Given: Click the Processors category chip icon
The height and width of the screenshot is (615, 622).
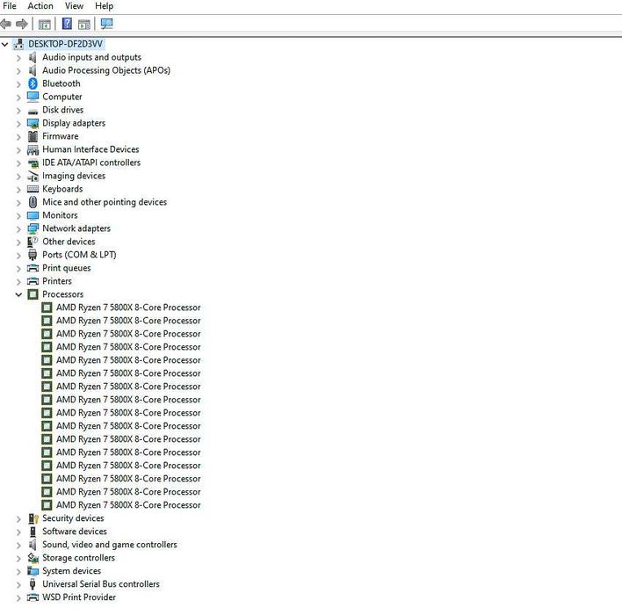Looking at the screenshot, I should 33,294.
